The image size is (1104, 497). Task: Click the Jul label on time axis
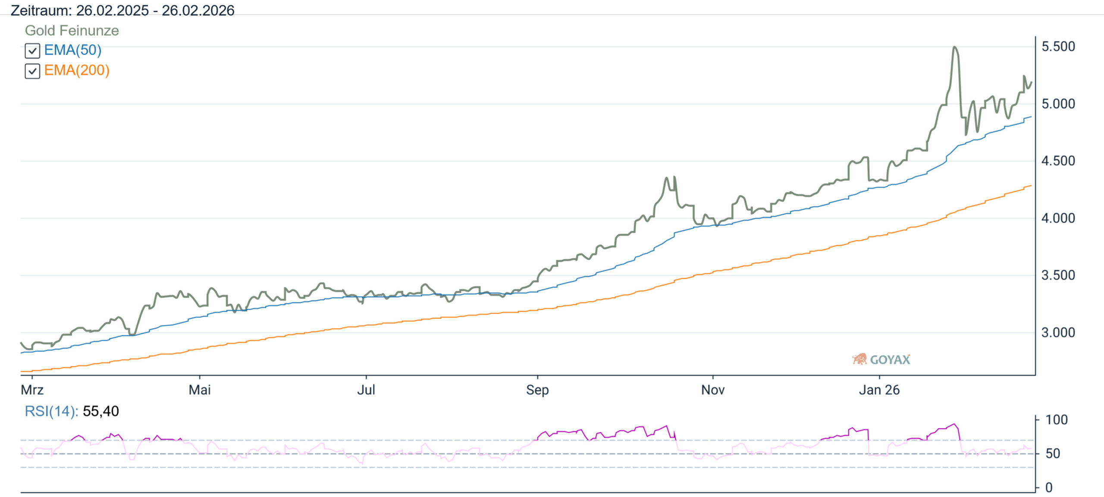pos(366,390)
